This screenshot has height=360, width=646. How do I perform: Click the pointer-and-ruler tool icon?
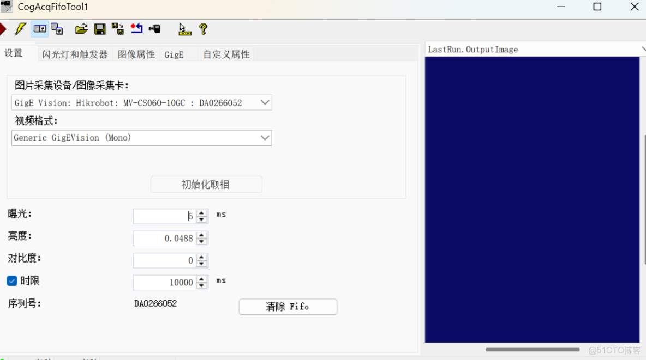coord(184,28)
